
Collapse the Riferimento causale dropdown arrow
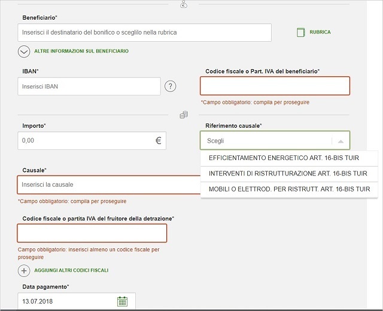click(x=341, y=141)
